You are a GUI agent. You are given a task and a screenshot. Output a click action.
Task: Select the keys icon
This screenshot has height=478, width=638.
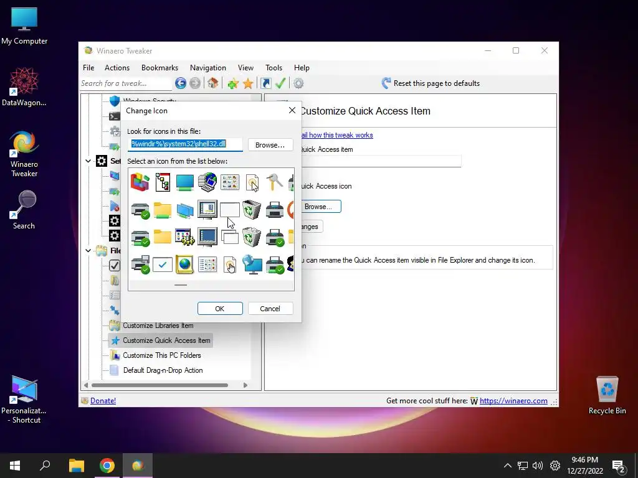pyautogui.click(x=275, y=182)
